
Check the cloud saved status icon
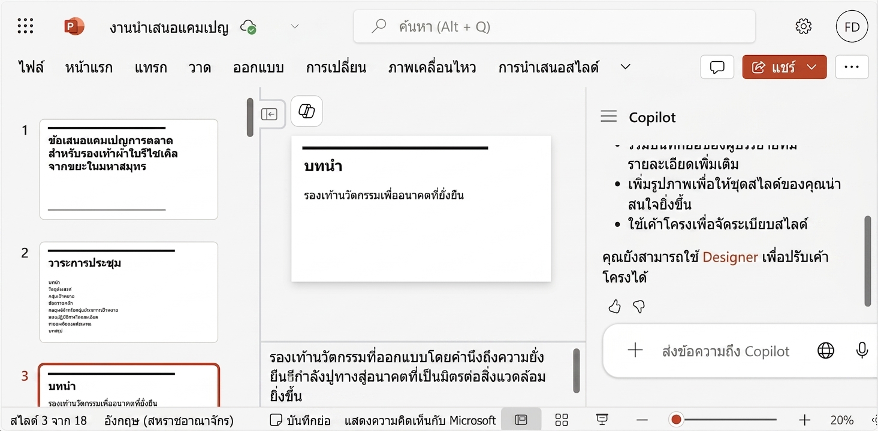click(248, 27)
